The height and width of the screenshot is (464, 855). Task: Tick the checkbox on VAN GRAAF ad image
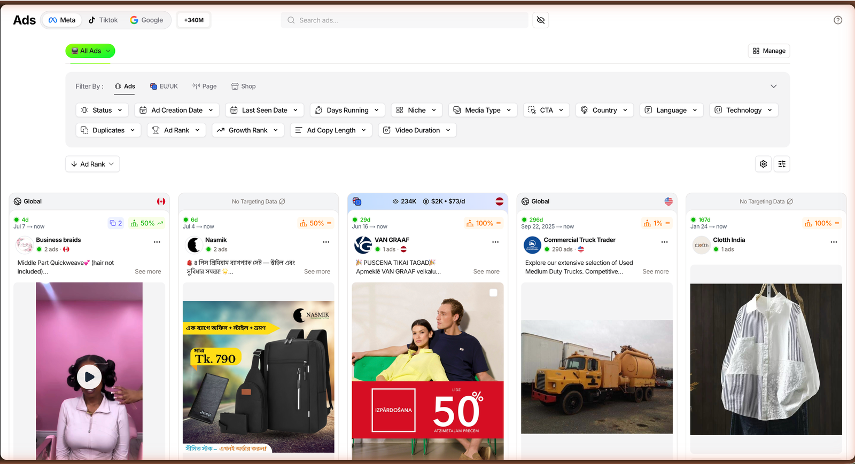click(493, 293)
